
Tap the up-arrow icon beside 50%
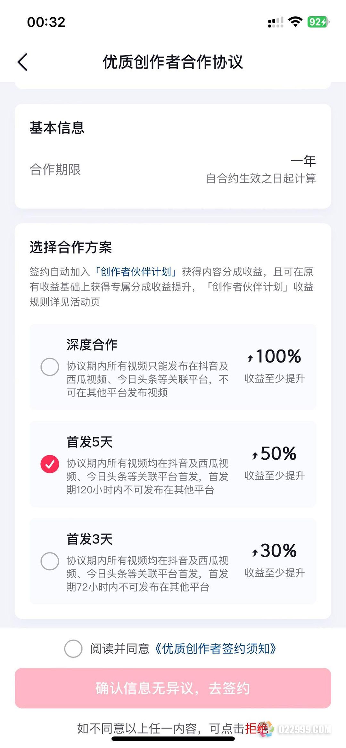[x=255, y=455]
